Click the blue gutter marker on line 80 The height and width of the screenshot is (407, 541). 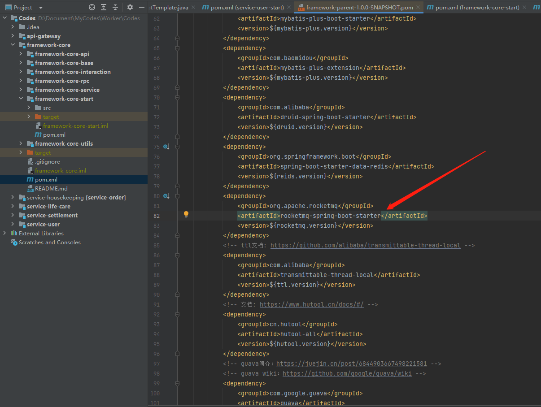pyautogui.click(x=166, y=196)
